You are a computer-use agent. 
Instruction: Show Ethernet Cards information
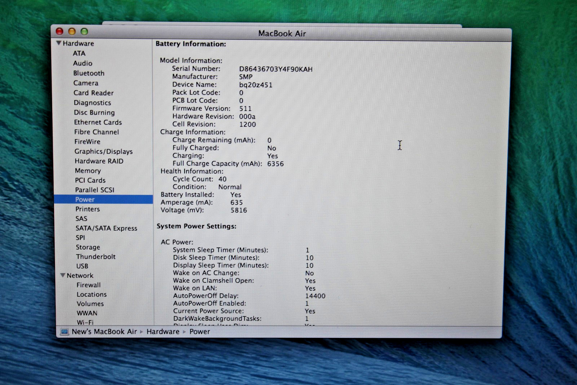point(98,122)
